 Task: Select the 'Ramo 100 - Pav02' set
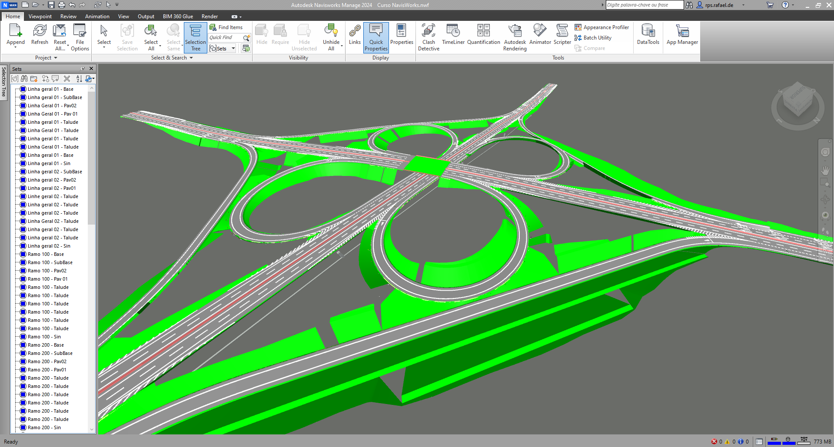tap(47, 271)
